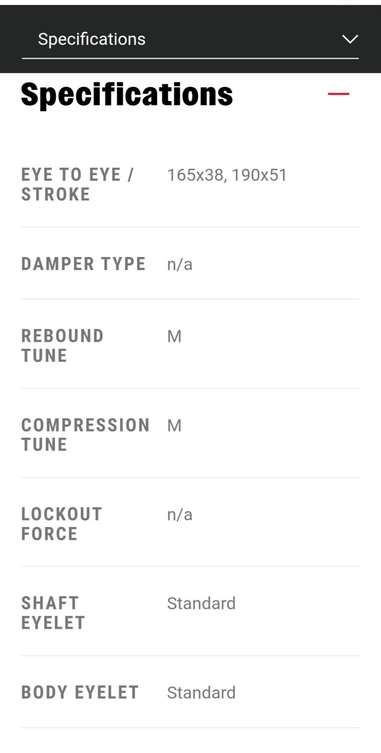
Task: Click the M value for Compression Tune
Action: 174,426
